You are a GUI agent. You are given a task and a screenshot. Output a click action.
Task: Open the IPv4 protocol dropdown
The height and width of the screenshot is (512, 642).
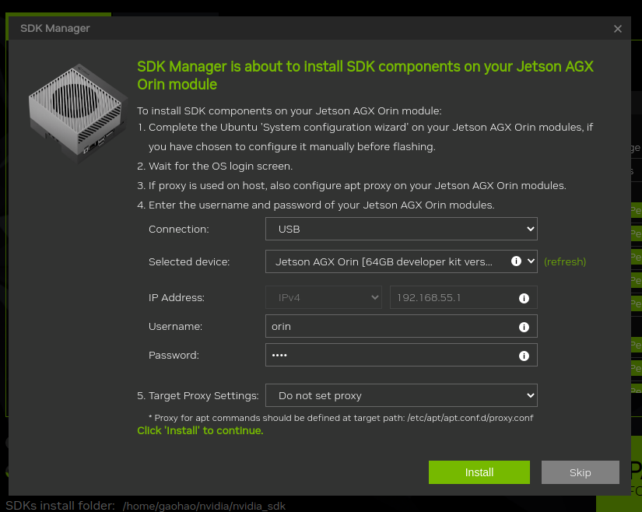(324, 297)
